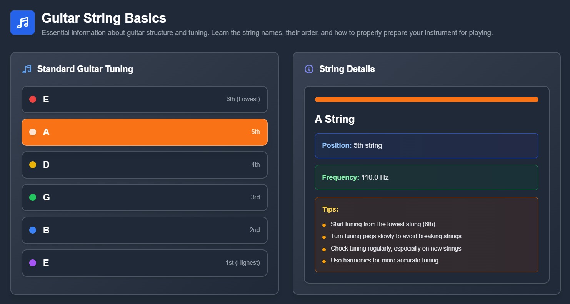The width and height of the screenshot is (570, 304).
Task: Pick the G string labeled 3rd
Action: (144, 197)
